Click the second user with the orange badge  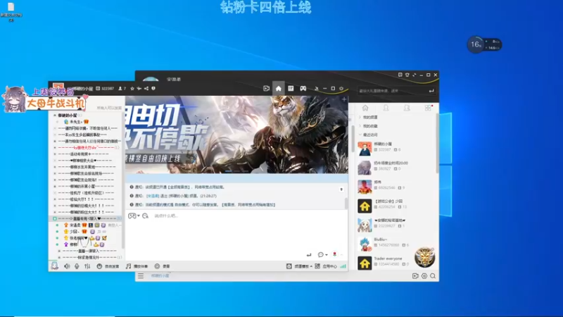86,232
